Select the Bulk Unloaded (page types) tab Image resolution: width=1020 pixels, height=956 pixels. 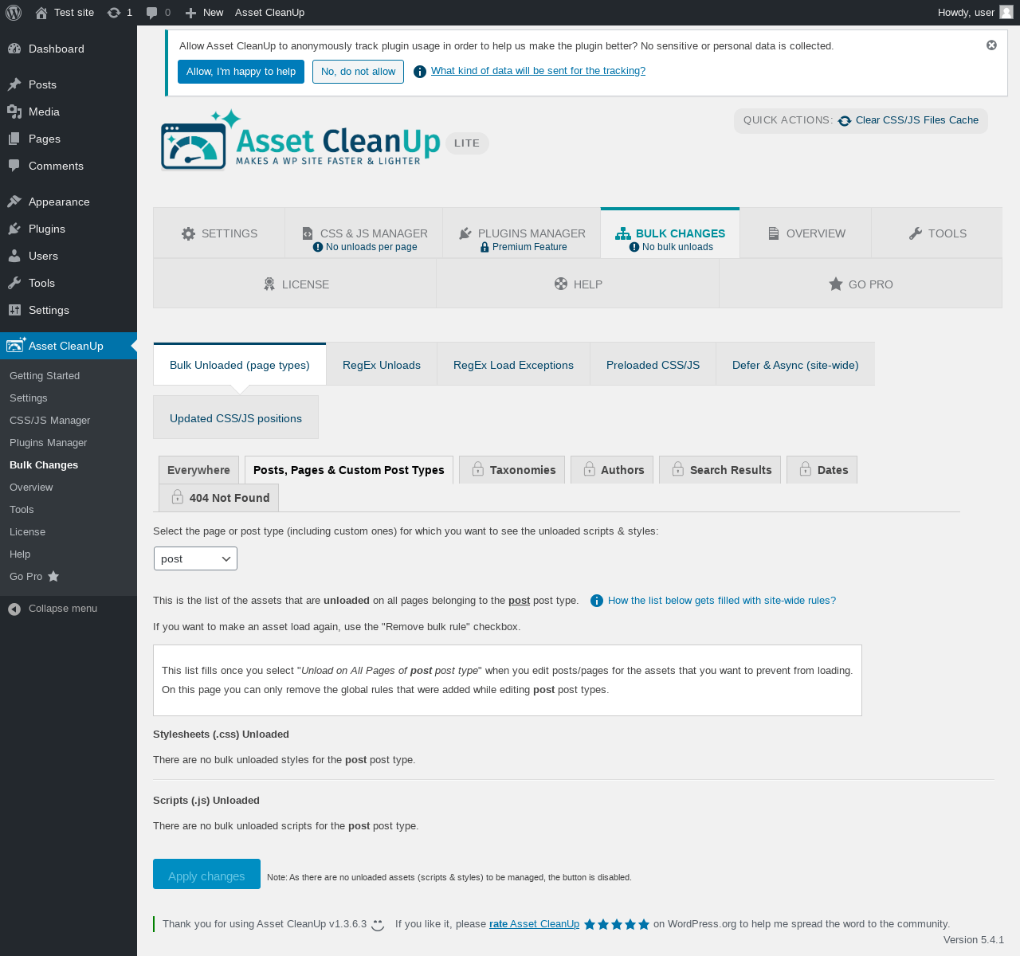click(240, 365)
